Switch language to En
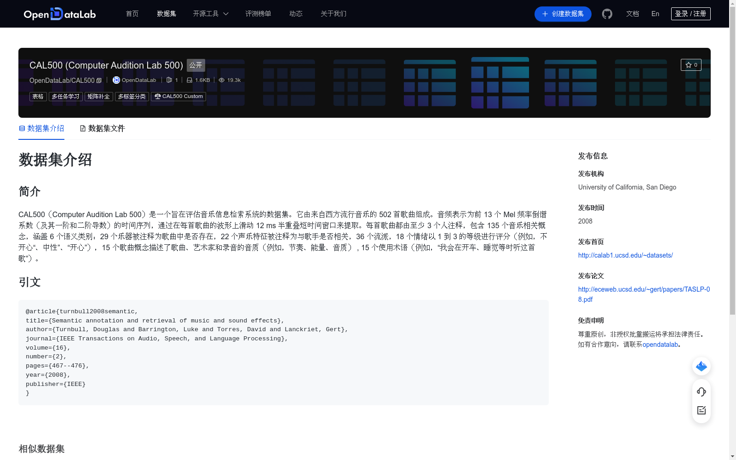Screen dimensions: 736x460 [655, 14]
